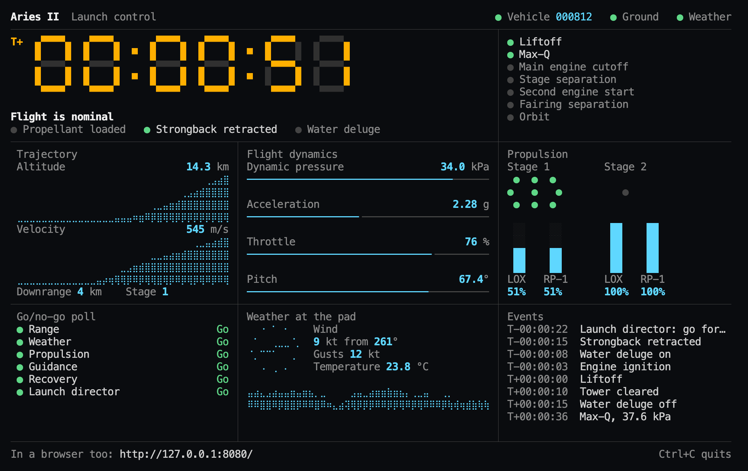Click the Gusts 12 kt reading
Viewport: 748px width, 471px height.
[347, 354]
